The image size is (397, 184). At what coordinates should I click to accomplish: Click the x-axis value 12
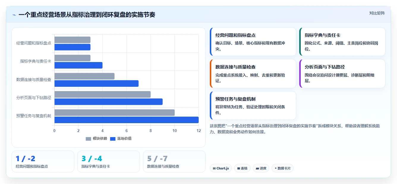(198, 131)
